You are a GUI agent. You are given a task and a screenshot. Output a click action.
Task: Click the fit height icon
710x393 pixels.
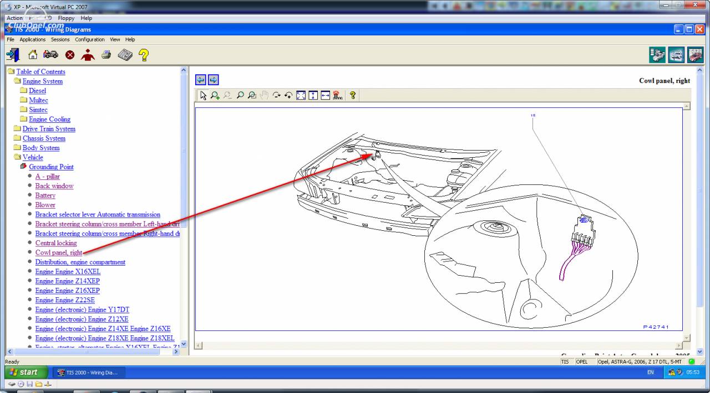(313, 95)
